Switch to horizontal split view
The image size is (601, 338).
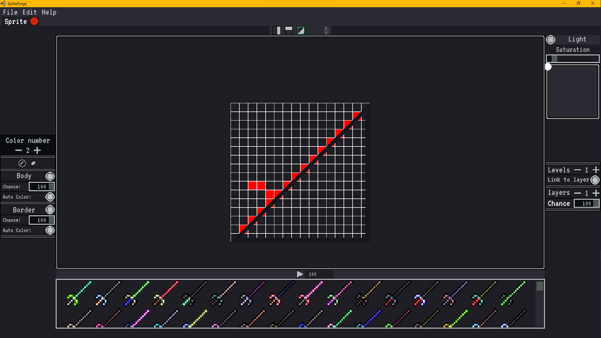coord(289,30)
